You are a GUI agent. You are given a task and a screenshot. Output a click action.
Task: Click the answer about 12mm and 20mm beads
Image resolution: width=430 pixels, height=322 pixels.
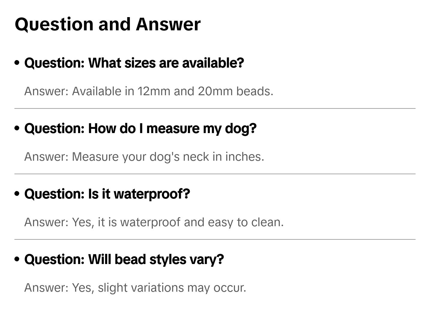tap(149, 91)
